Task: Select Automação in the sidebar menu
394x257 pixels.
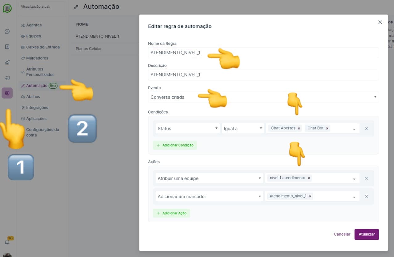Action: point(37,86)
